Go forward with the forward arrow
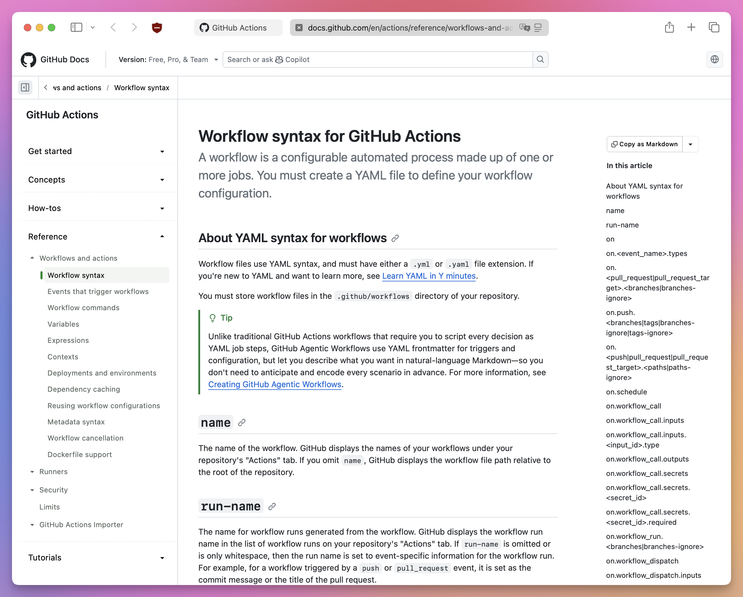743x597 pixels. click(134, 27)
